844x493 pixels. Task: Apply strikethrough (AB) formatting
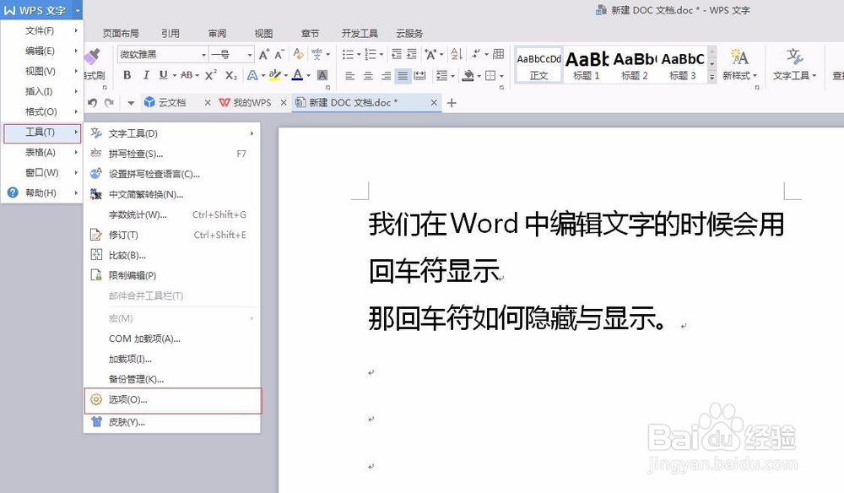coord(187,75)
